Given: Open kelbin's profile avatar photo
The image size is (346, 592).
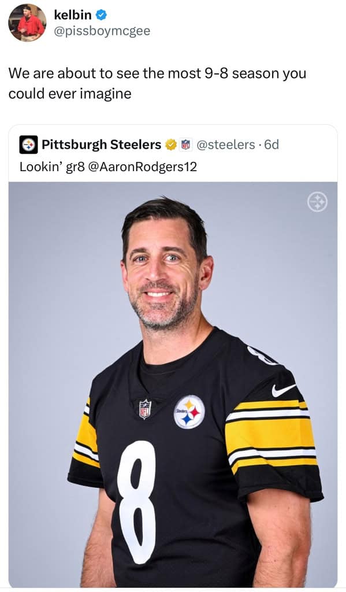Looking at the screenshot, I should tap(27, 23).
